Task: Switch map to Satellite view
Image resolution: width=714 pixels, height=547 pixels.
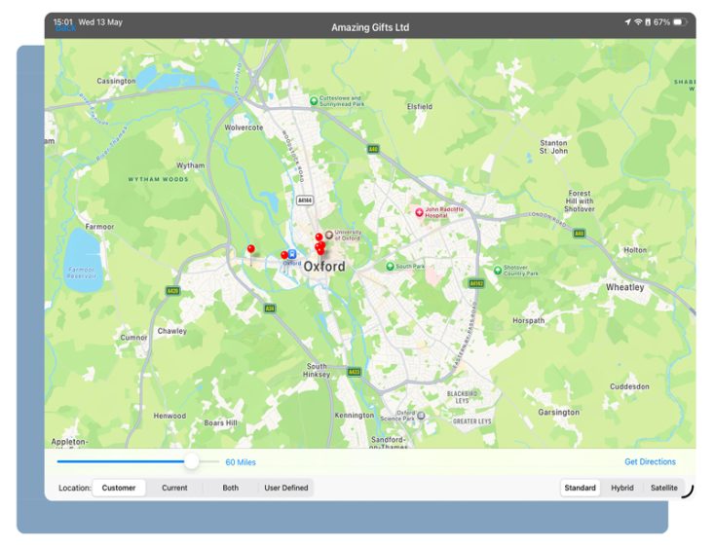Action: (x=664, y=488)
